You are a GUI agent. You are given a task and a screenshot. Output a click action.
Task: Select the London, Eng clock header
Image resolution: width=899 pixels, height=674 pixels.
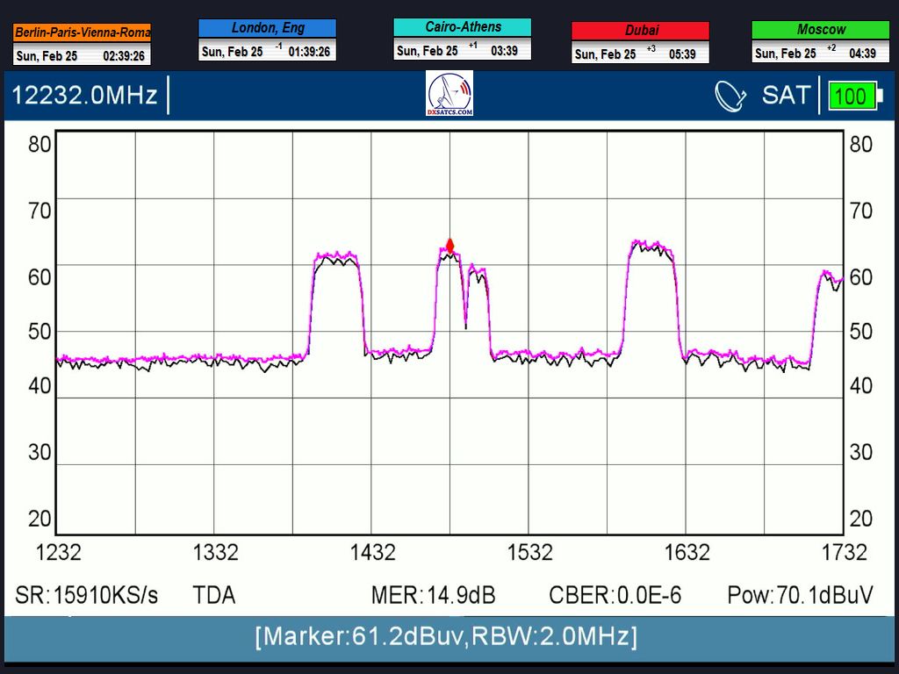click(267, 28)
